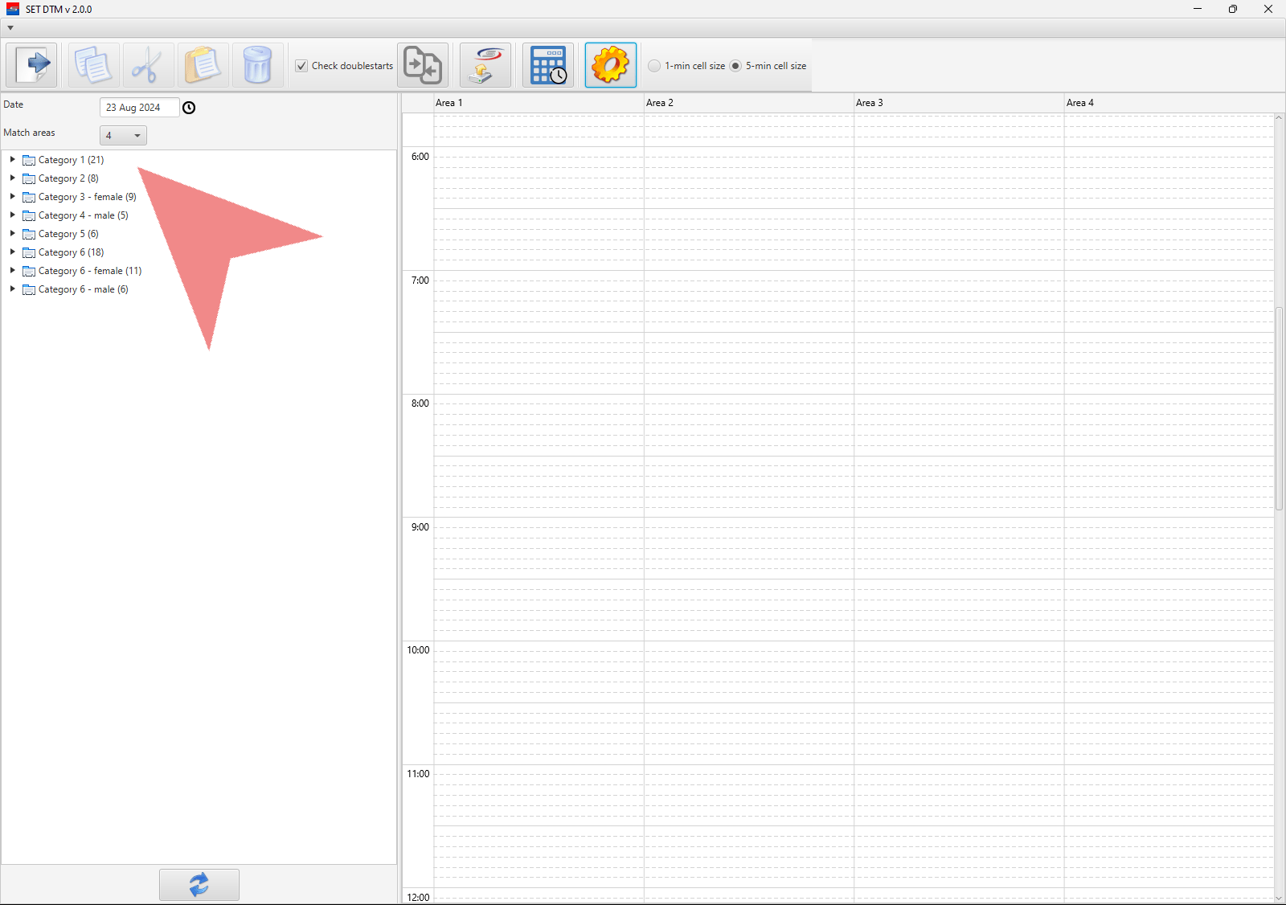The image size is (1286, 905).
Task: Click the trash bin delete icon
Action: tap(257, 65)
